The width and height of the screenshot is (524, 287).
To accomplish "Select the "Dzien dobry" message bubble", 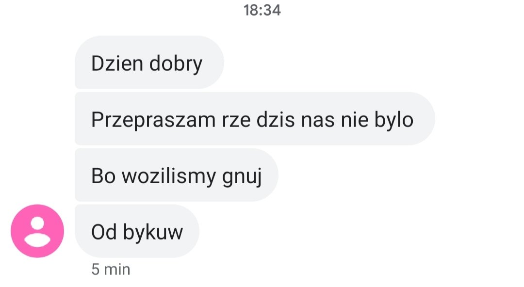I will click(x=149, y=63).
